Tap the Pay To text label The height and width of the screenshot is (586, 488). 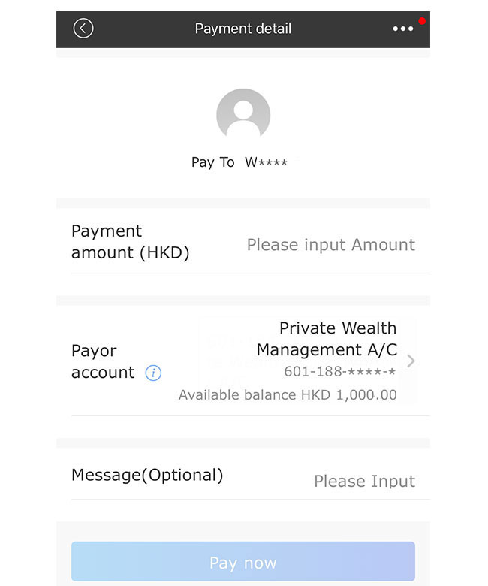click(x=212, y=162)
